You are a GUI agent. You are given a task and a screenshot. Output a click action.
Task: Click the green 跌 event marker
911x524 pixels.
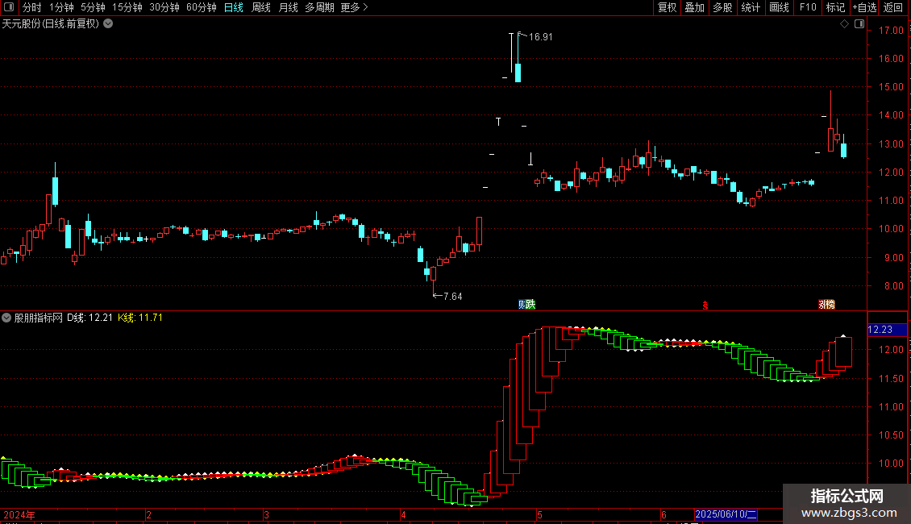(530, 305)
